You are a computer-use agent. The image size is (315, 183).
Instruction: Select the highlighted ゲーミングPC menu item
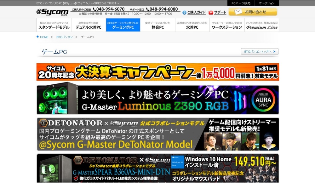(x=123, y=25)
